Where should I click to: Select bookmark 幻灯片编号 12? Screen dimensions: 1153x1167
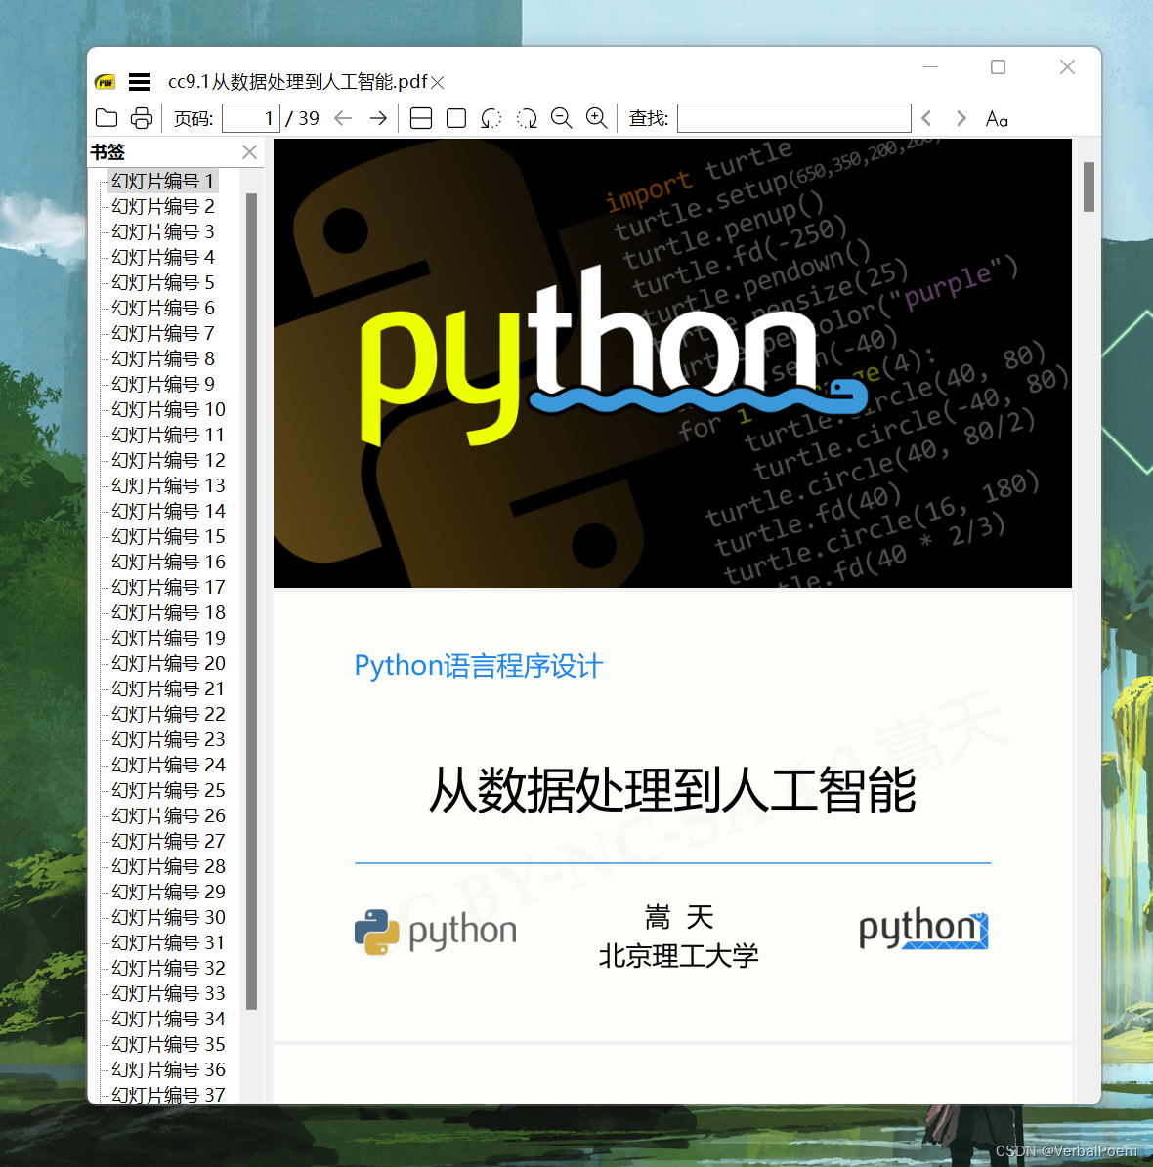tap(168, 460)
